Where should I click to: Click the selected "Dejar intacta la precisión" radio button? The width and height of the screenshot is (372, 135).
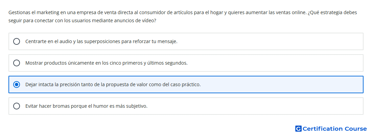pos(16,85)
